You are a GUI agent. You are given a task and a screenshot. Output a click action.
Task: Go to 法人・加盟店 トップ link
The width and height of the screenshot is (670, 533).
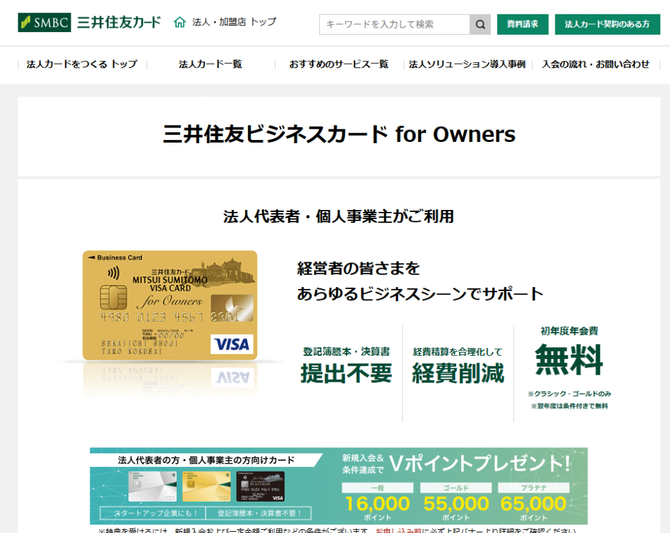[234, 22]
